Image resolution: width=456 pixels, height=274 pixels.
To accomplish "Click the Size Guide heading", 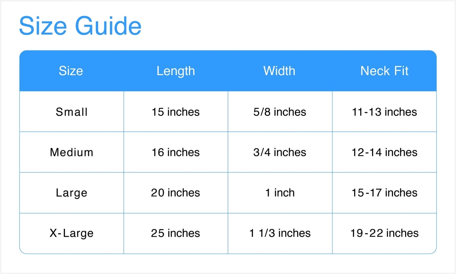I will coord(80,26).
